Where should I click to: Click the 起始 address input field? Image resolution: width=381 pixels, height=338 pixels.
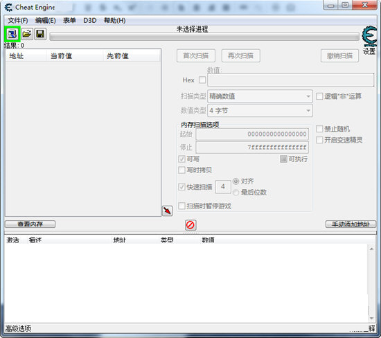[x=252, y=134]
